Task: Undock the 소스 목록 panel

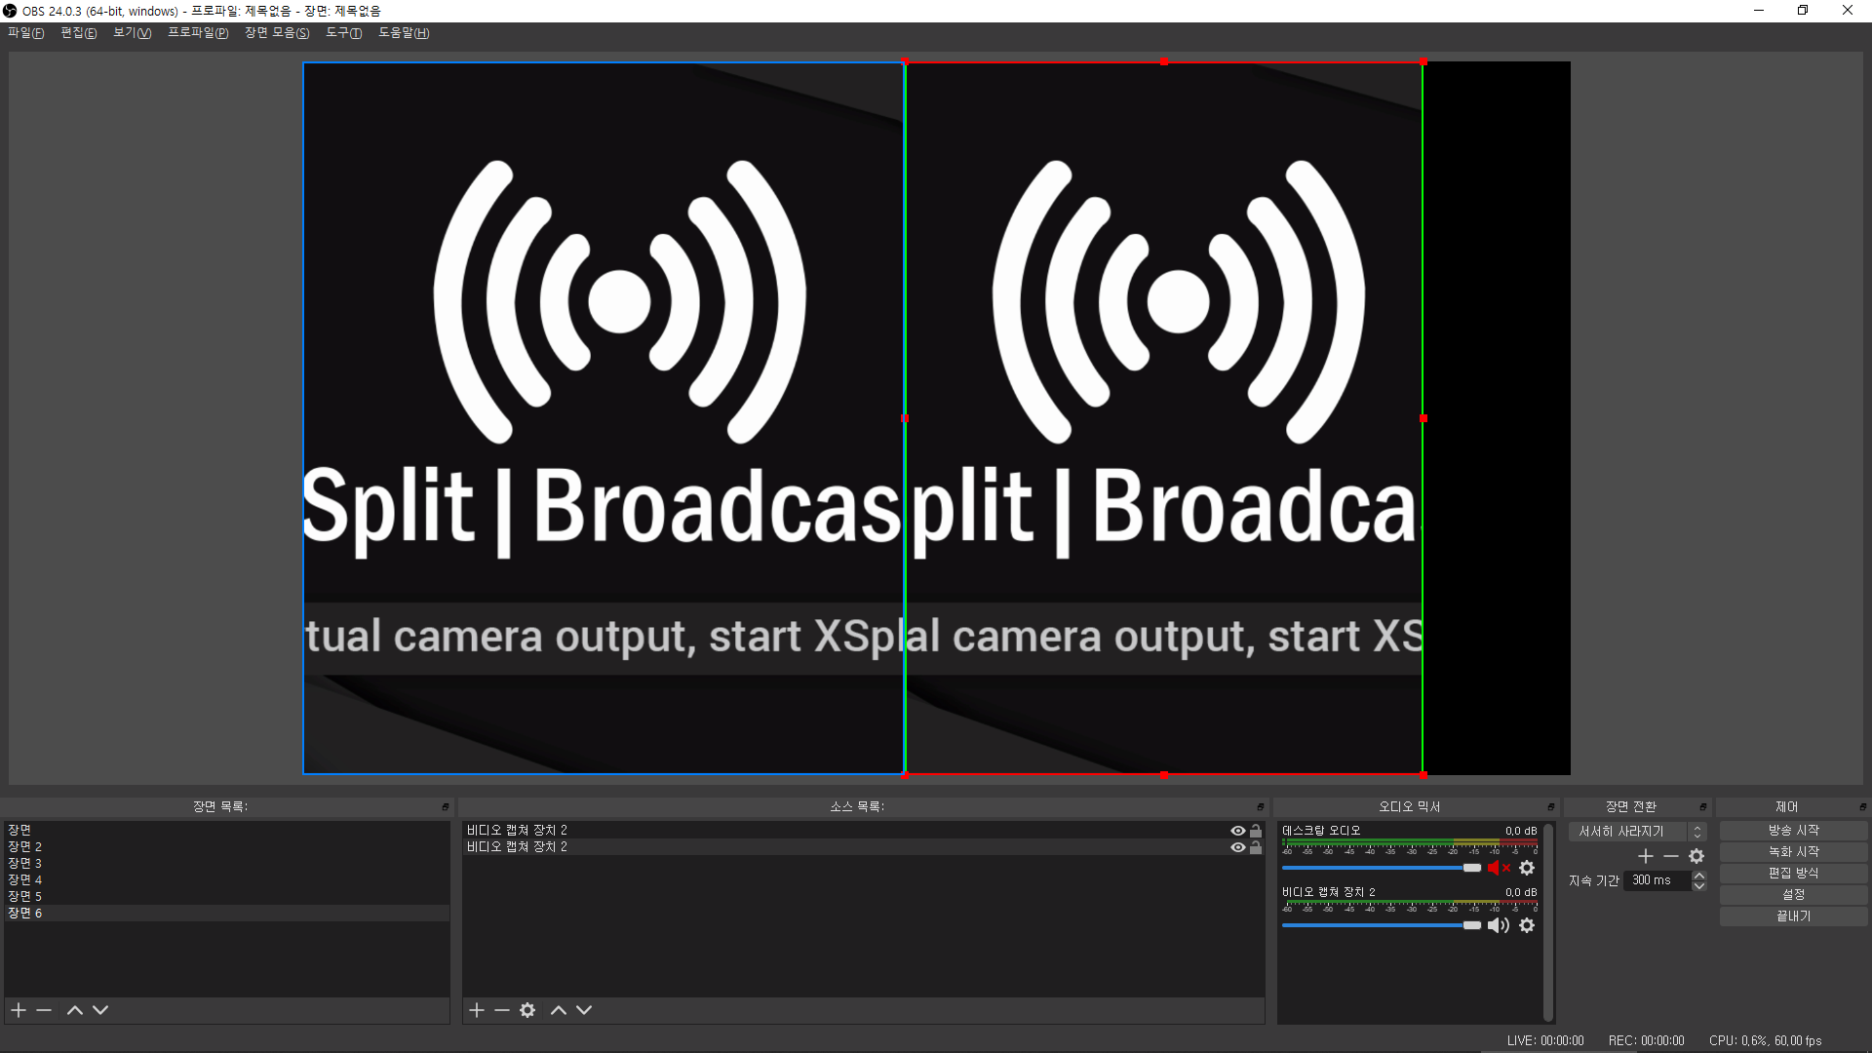Action: [x=1260, y=807]
